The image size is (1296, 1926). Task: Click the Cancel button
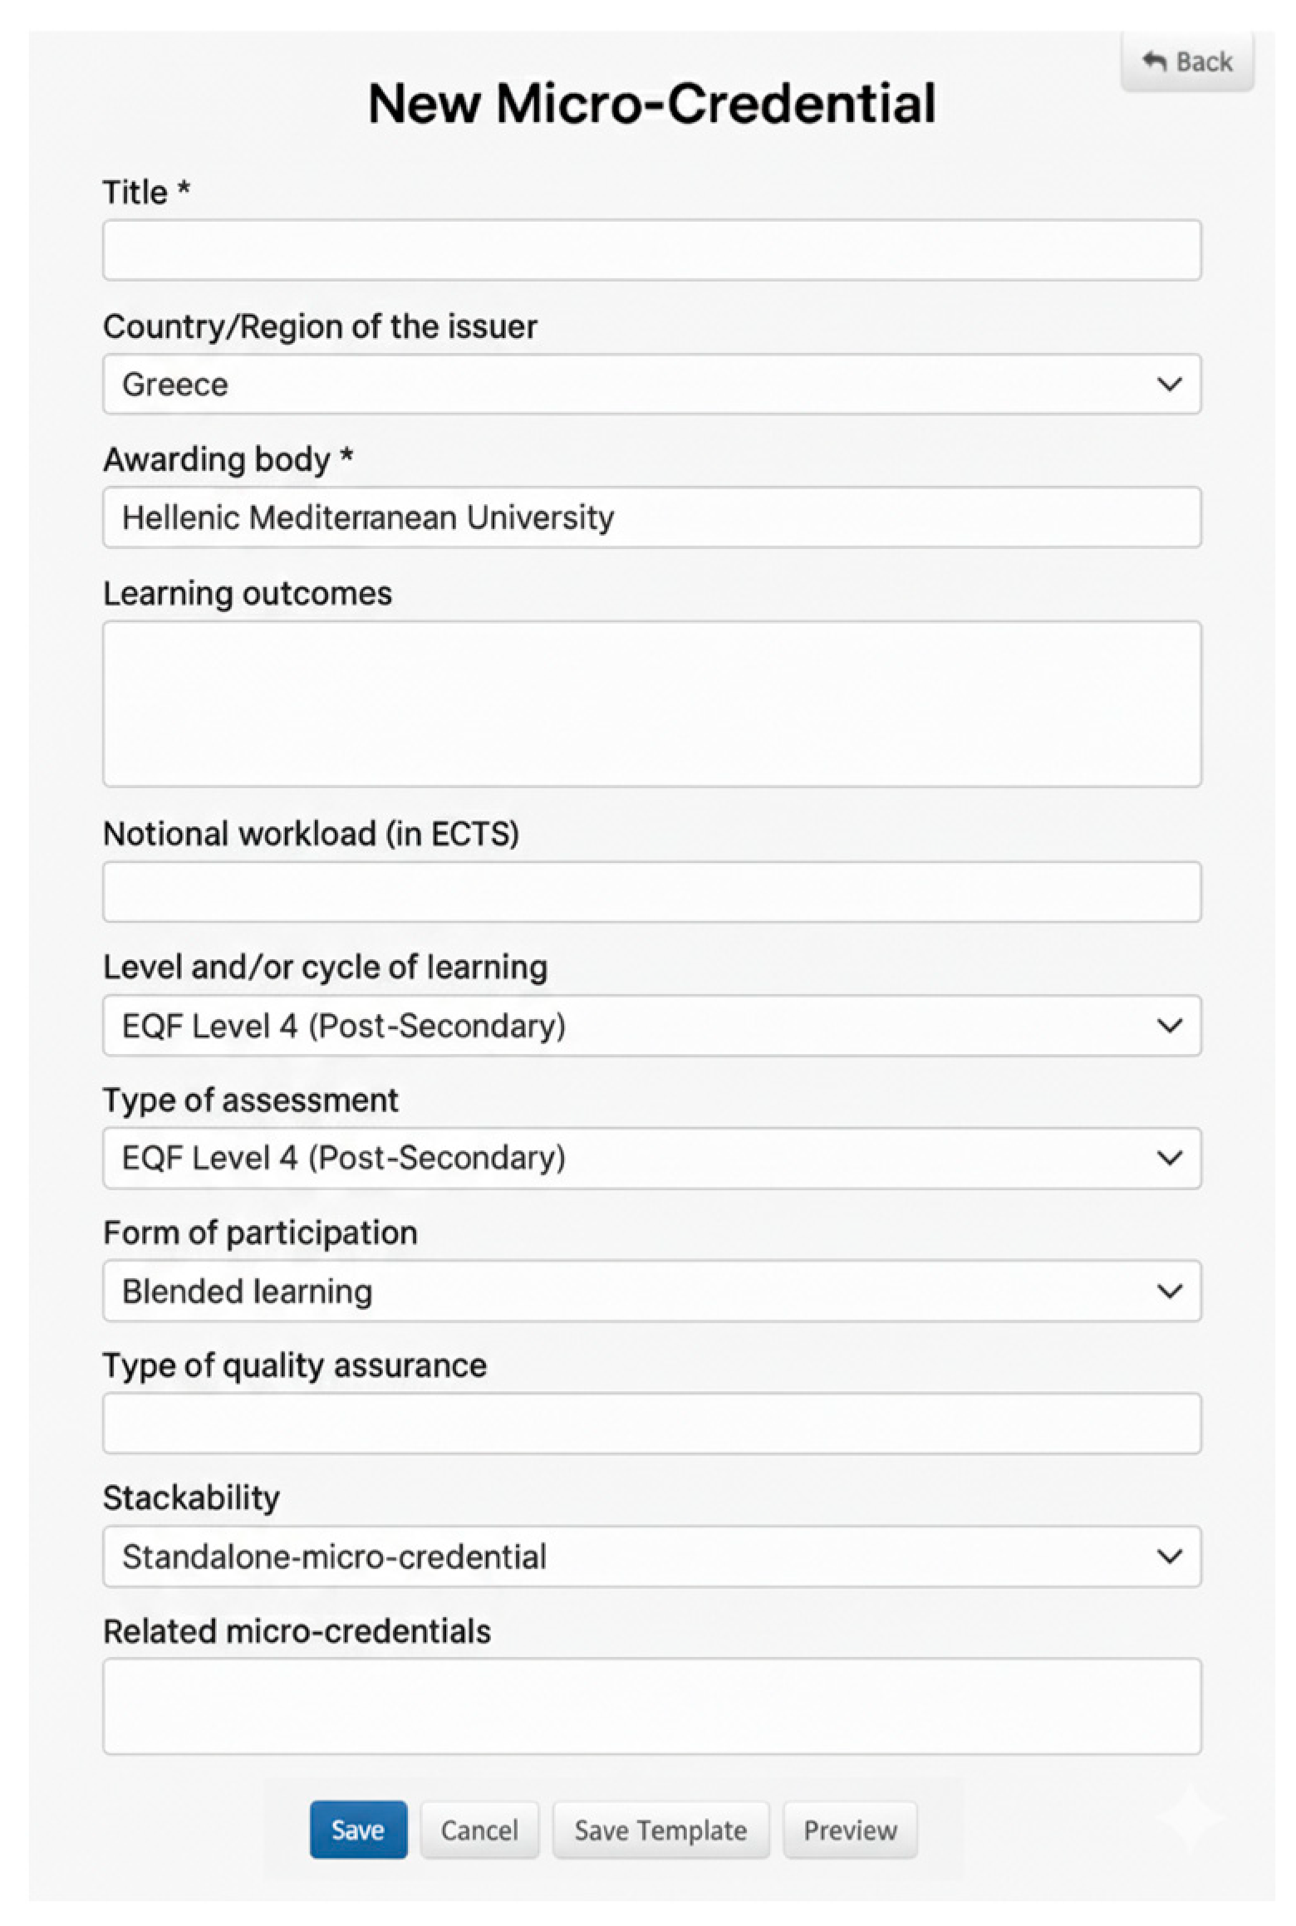coord(479,1830)
